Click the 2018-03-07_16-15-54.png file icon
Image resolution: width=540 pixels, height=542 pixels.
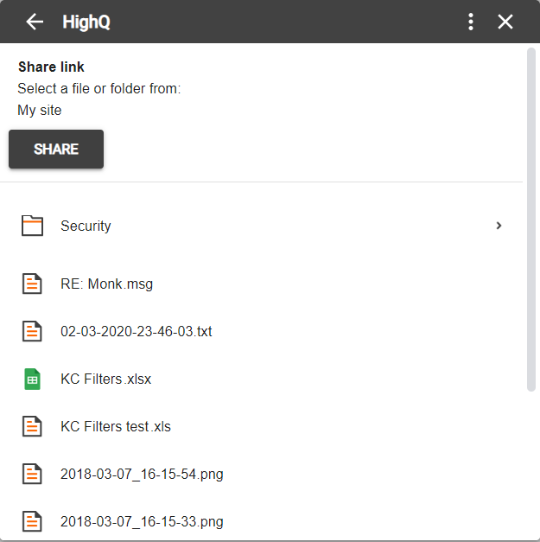[32, 474]
